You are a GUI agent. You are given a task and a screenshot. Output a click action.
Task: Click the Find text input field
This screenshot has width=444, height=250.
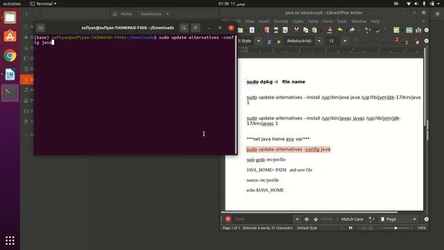[x=264, y=219]
